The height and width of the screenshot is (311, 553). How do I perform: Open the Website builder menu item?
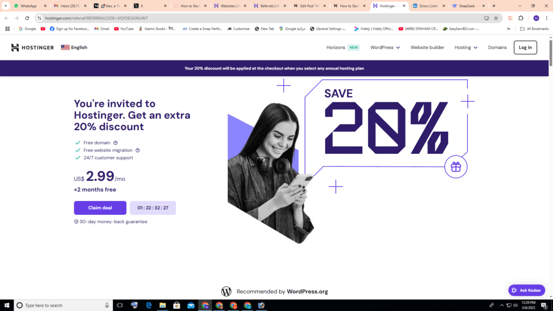(427, 48)
